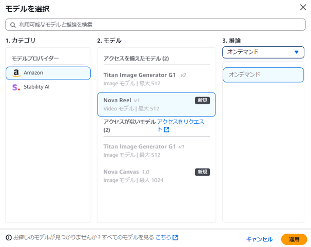
Task: Click the Image モデル | 最大 1024 text
Action: point(133,180)
